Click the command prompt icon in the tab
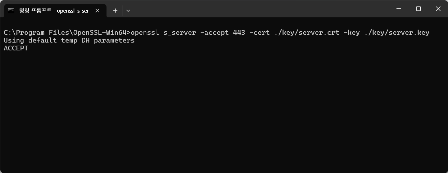Screen dimensions: 448x173 [x=11, y=11]
